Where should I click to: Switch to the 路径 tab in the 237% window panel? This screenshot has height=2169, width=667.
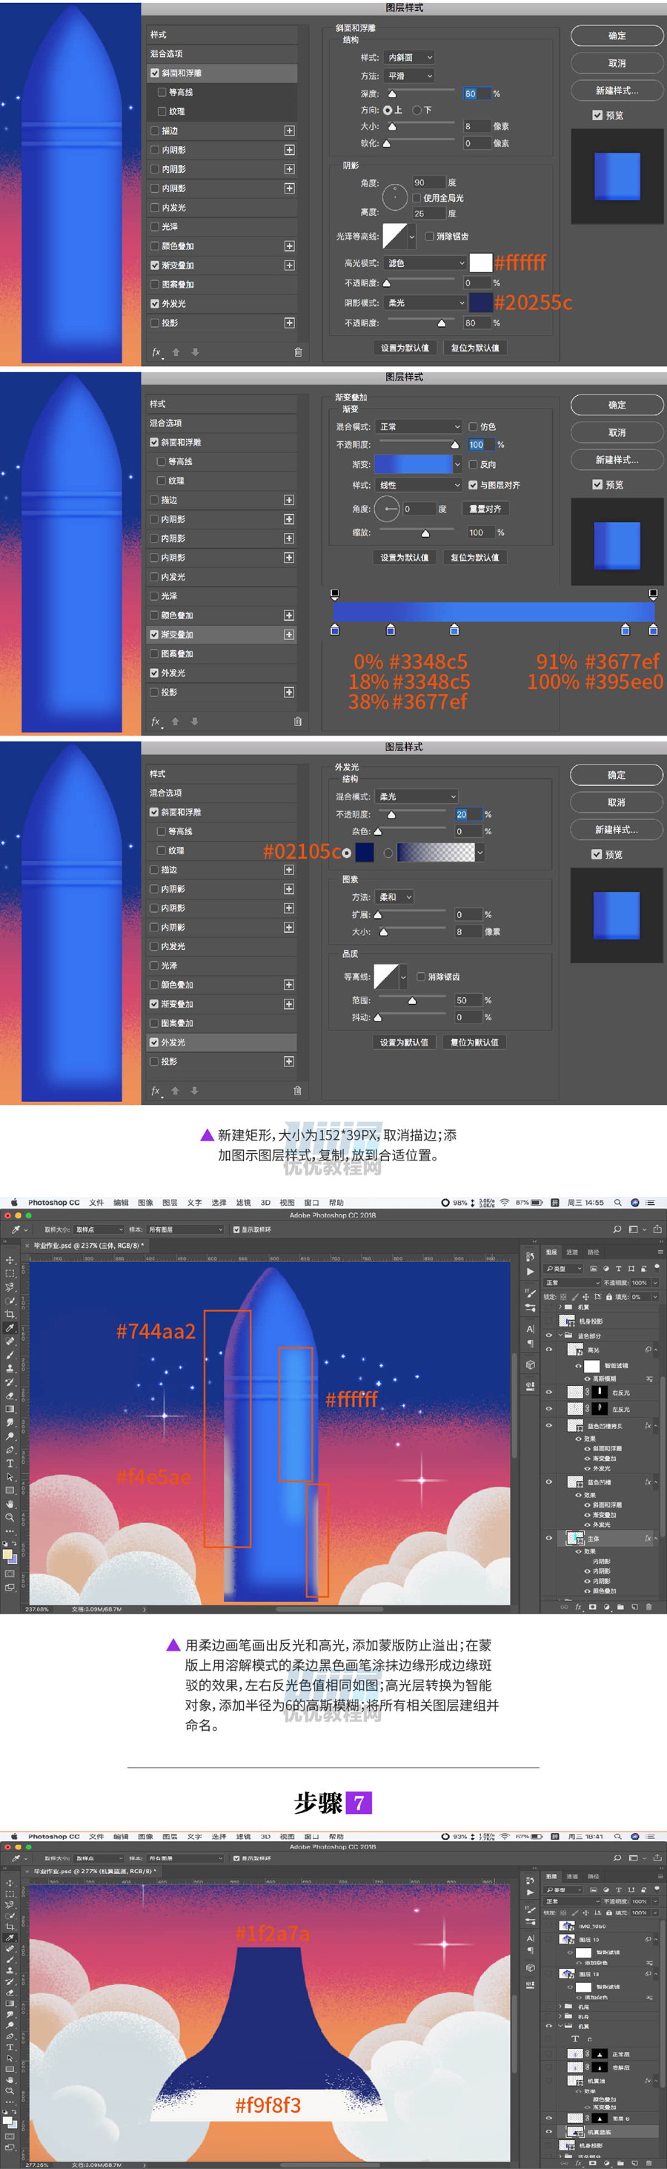tap(594, 1252)
